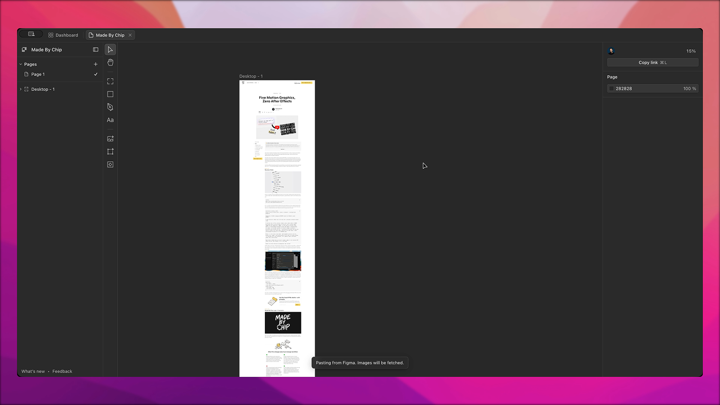Select the Desktop - 1 layer row

(60, 89)
